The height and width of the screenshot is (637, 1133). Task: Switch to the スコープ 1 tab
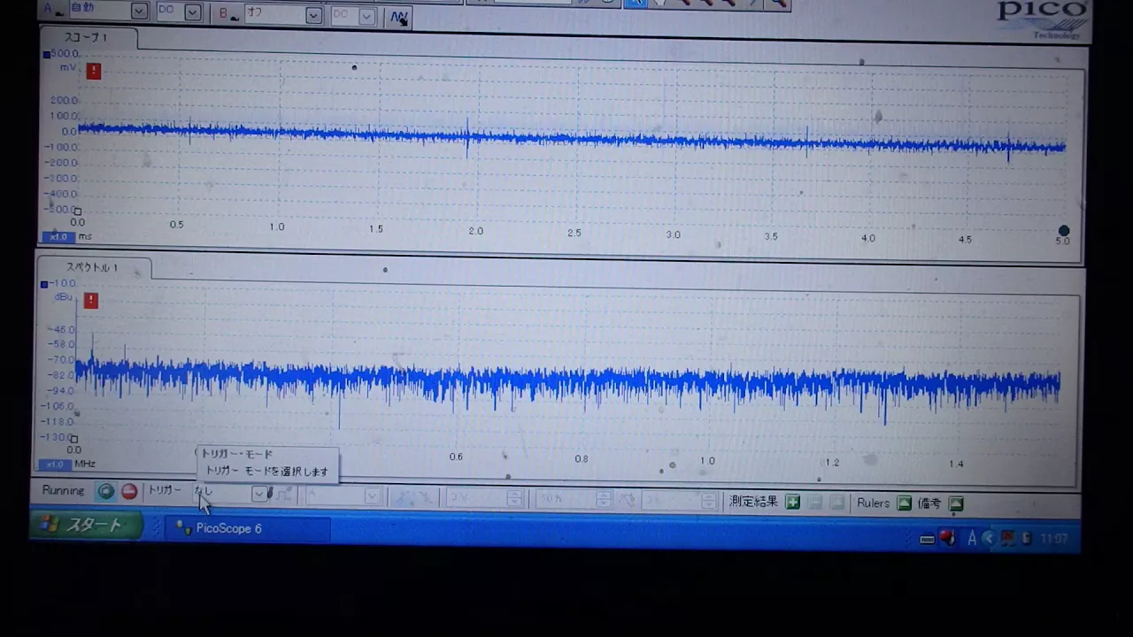click(87, 37)
